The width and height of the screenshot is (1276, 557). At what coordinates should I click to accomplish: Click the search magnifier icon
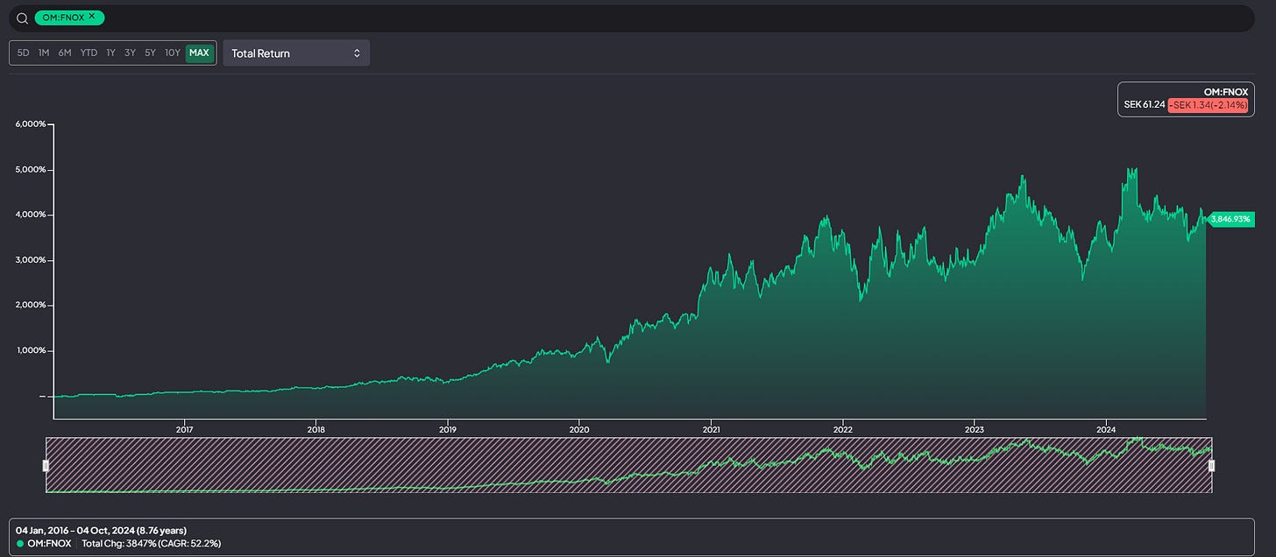click(23, 18)
